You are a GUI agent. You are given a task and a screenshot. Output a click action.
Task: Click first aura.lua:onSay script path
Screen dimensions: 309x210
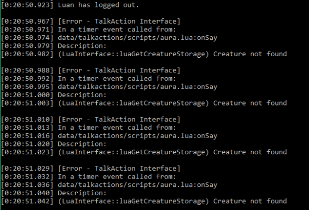pyautogui.click(x=138, y=38)
